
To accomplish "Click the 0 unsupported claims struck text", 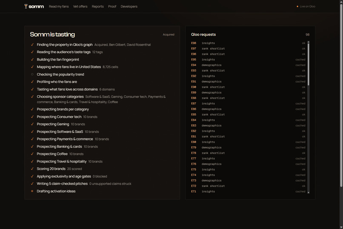I will click(x=110, y=184).
